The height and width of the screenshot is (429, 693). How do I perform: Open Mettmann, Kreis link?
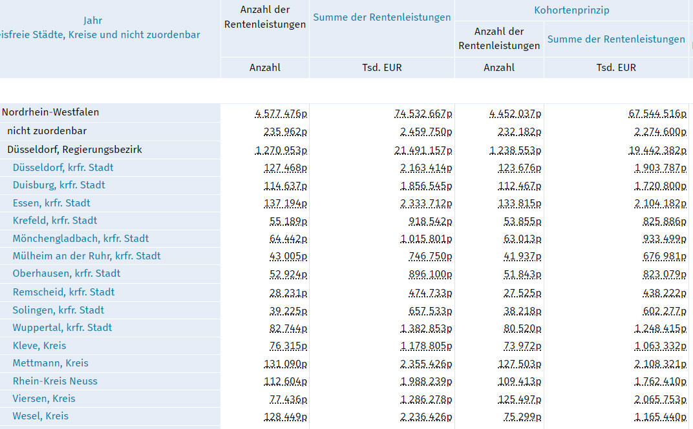point(50,363)
